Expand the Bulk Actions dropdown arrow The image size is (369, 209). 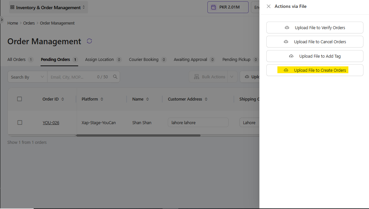point(232,77)
